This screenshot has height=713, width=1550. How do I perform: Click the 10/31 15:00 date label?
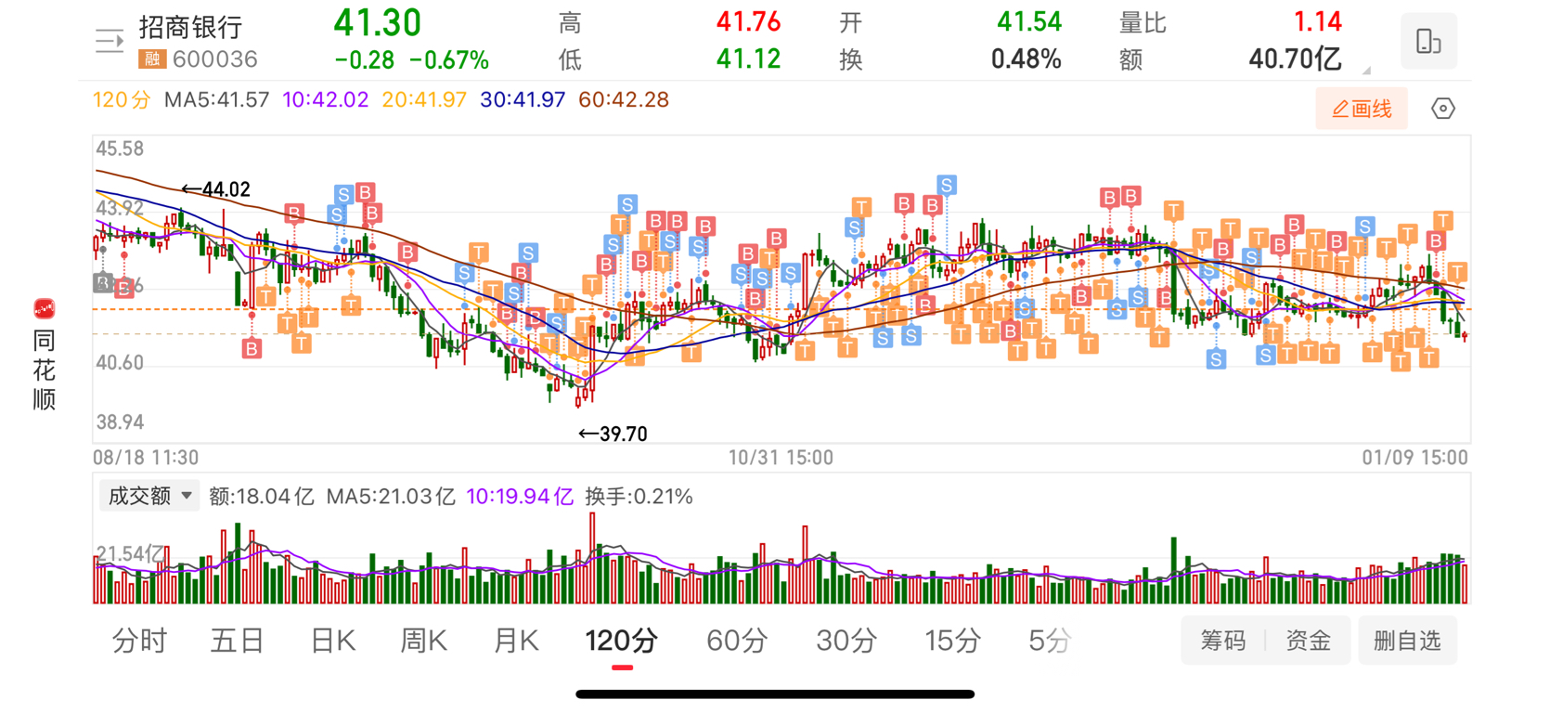[781, 458]
